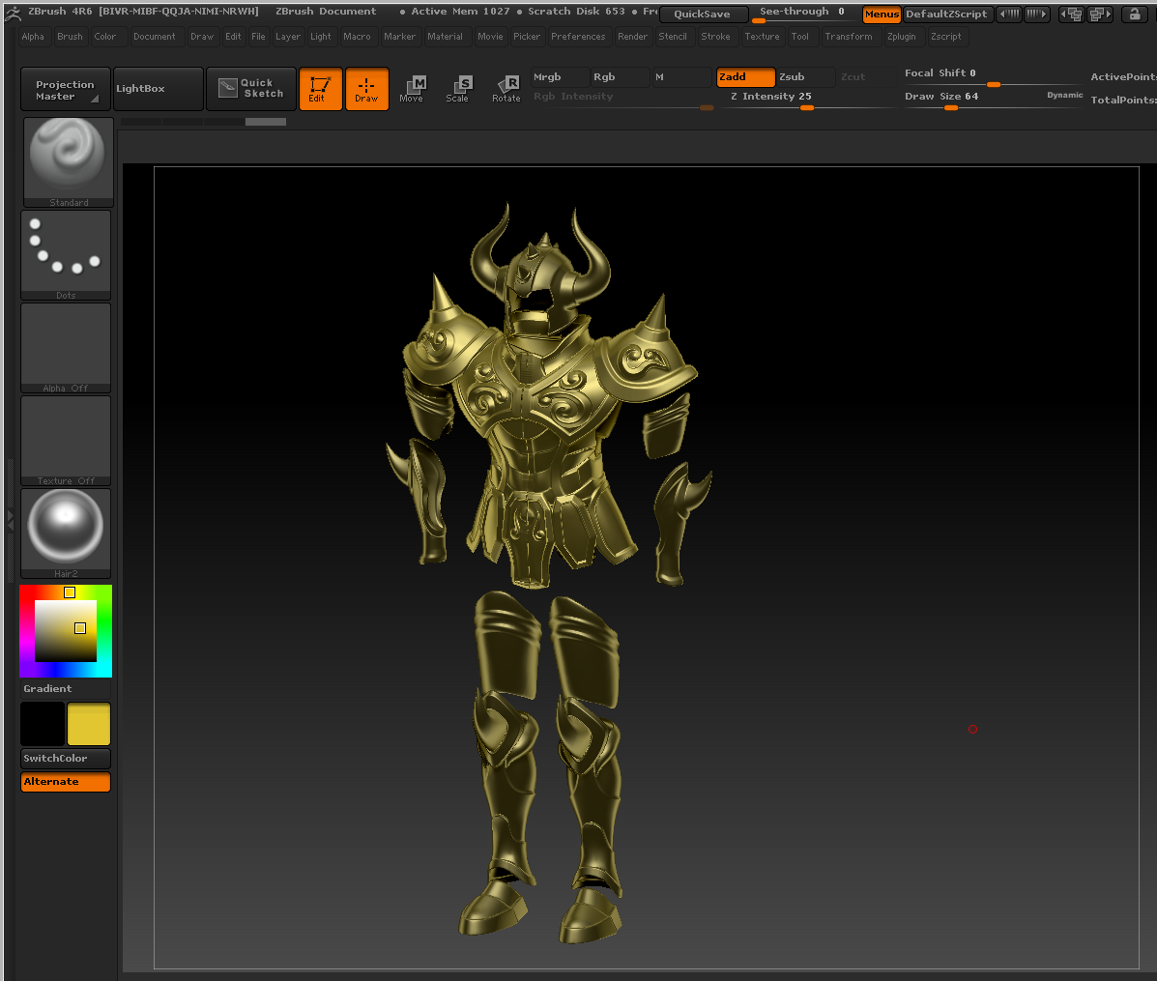The width and height of the screenshot is (1157, 981).
Task: Adjust the Z Intensity slider
Action: click(x=807, y=100)
